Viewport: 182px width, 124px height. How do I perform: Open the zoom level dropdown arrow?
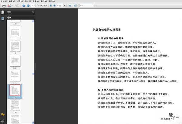[64, 5]
